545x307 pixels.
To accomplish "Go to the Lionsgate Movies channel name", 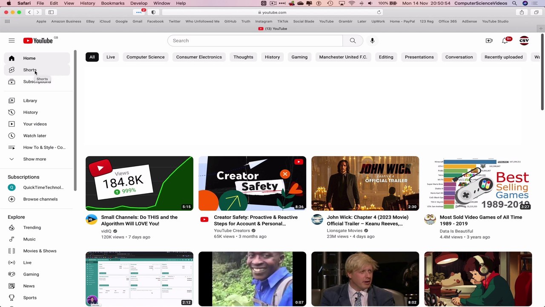I will pyautogui.click(x=344, y=231).
